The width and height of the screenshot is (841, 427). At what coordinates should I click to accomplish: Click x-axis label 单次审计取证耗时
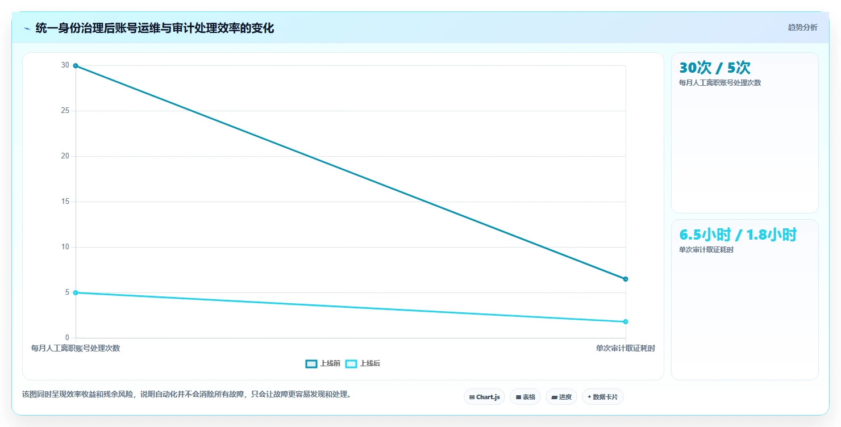pos(626,348)
